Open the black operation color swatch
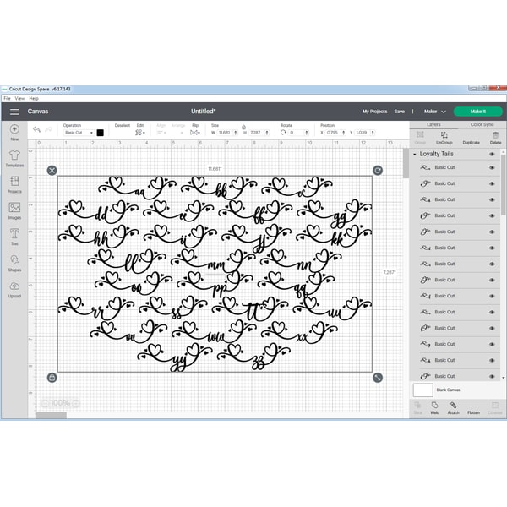The width and height of the screenshot is (507, 507). 101,133
